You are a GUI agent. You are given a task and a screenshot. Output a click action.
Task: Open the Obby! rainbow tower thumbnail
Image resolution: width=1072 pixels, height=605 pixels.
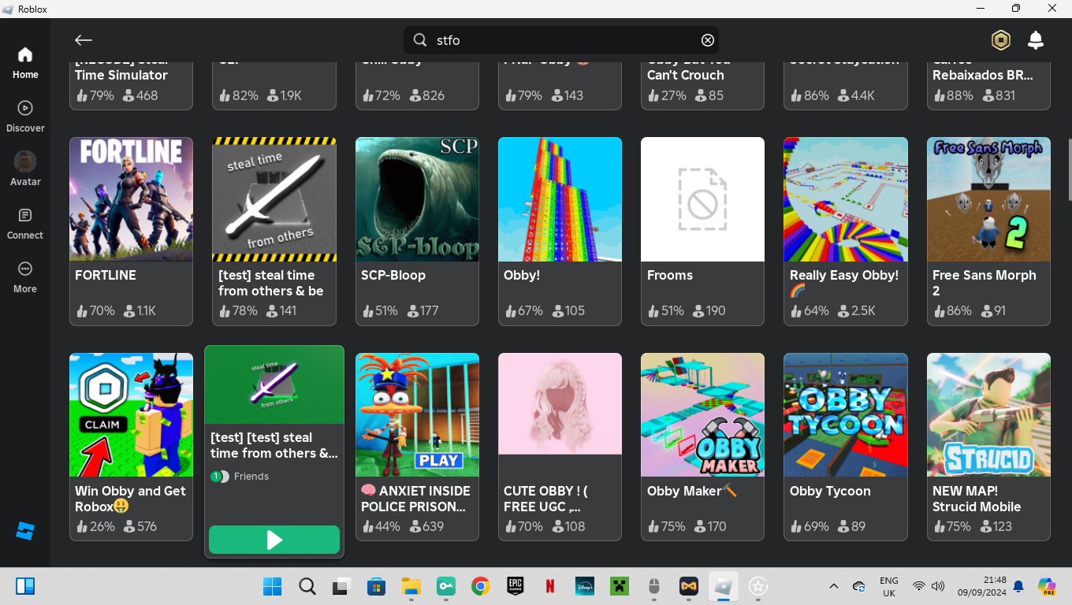560,199
